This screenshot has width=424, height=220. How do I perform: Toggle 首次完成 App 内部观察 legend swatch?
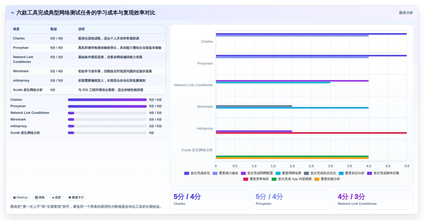click(274, 179)
